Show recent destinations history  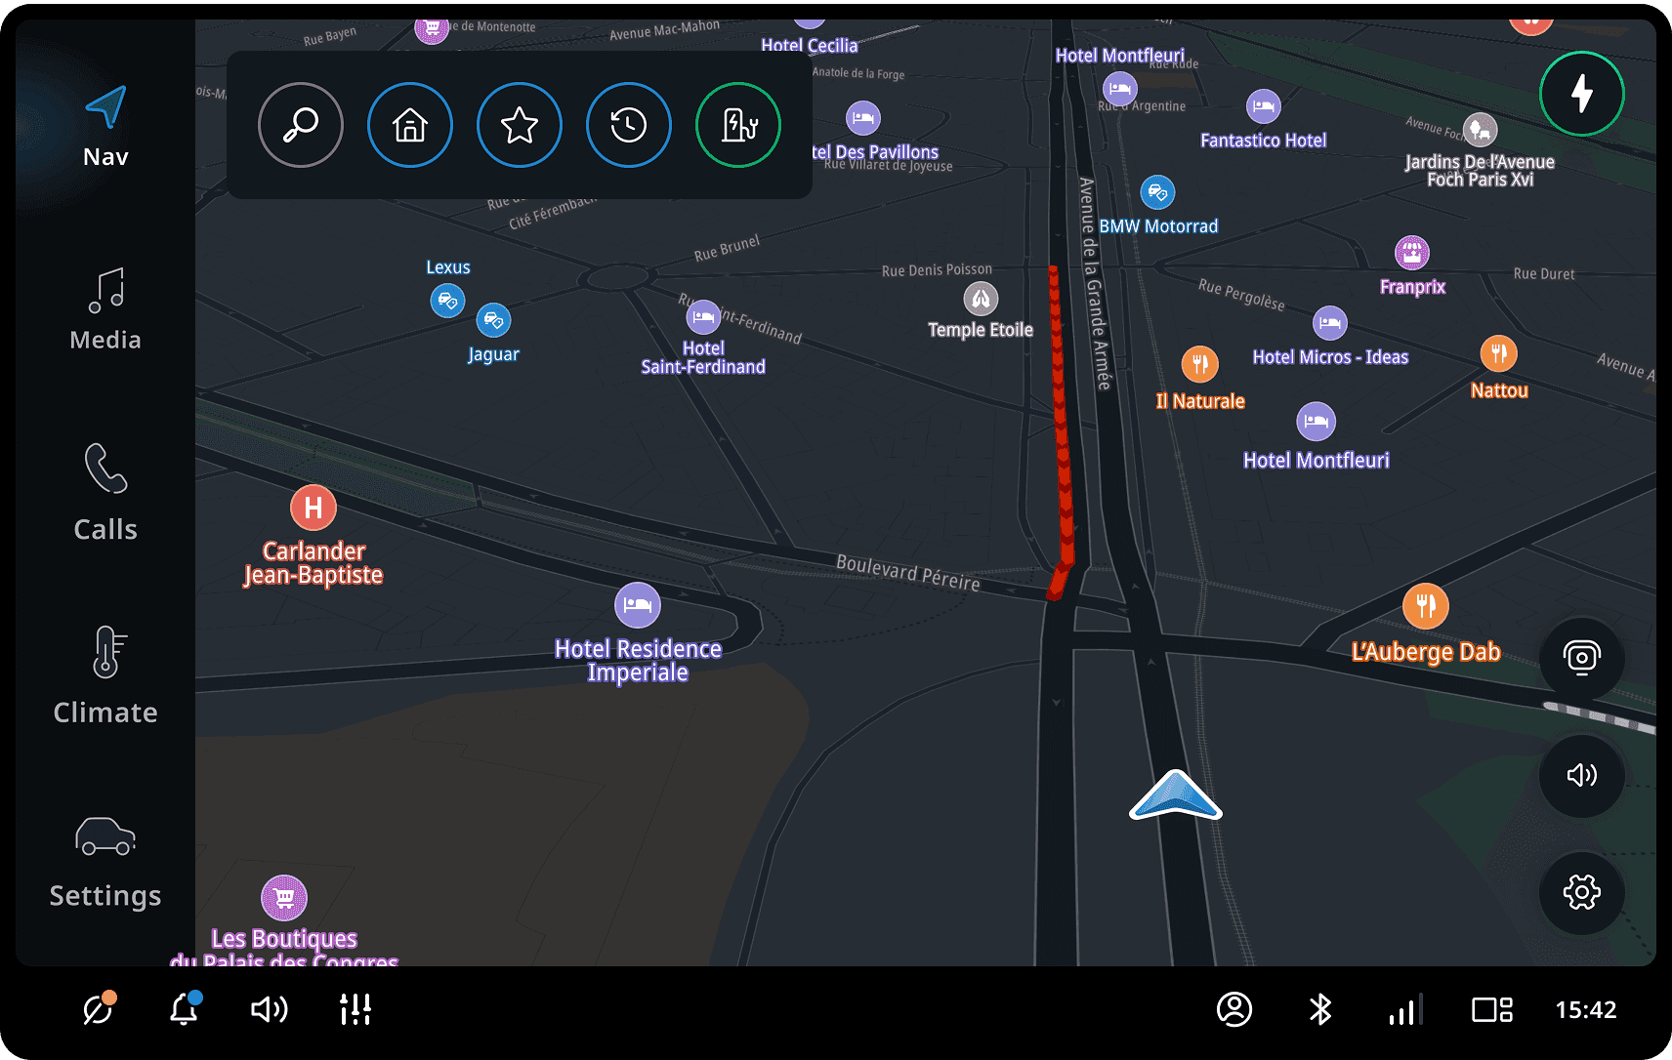click(x=629, y=125)
